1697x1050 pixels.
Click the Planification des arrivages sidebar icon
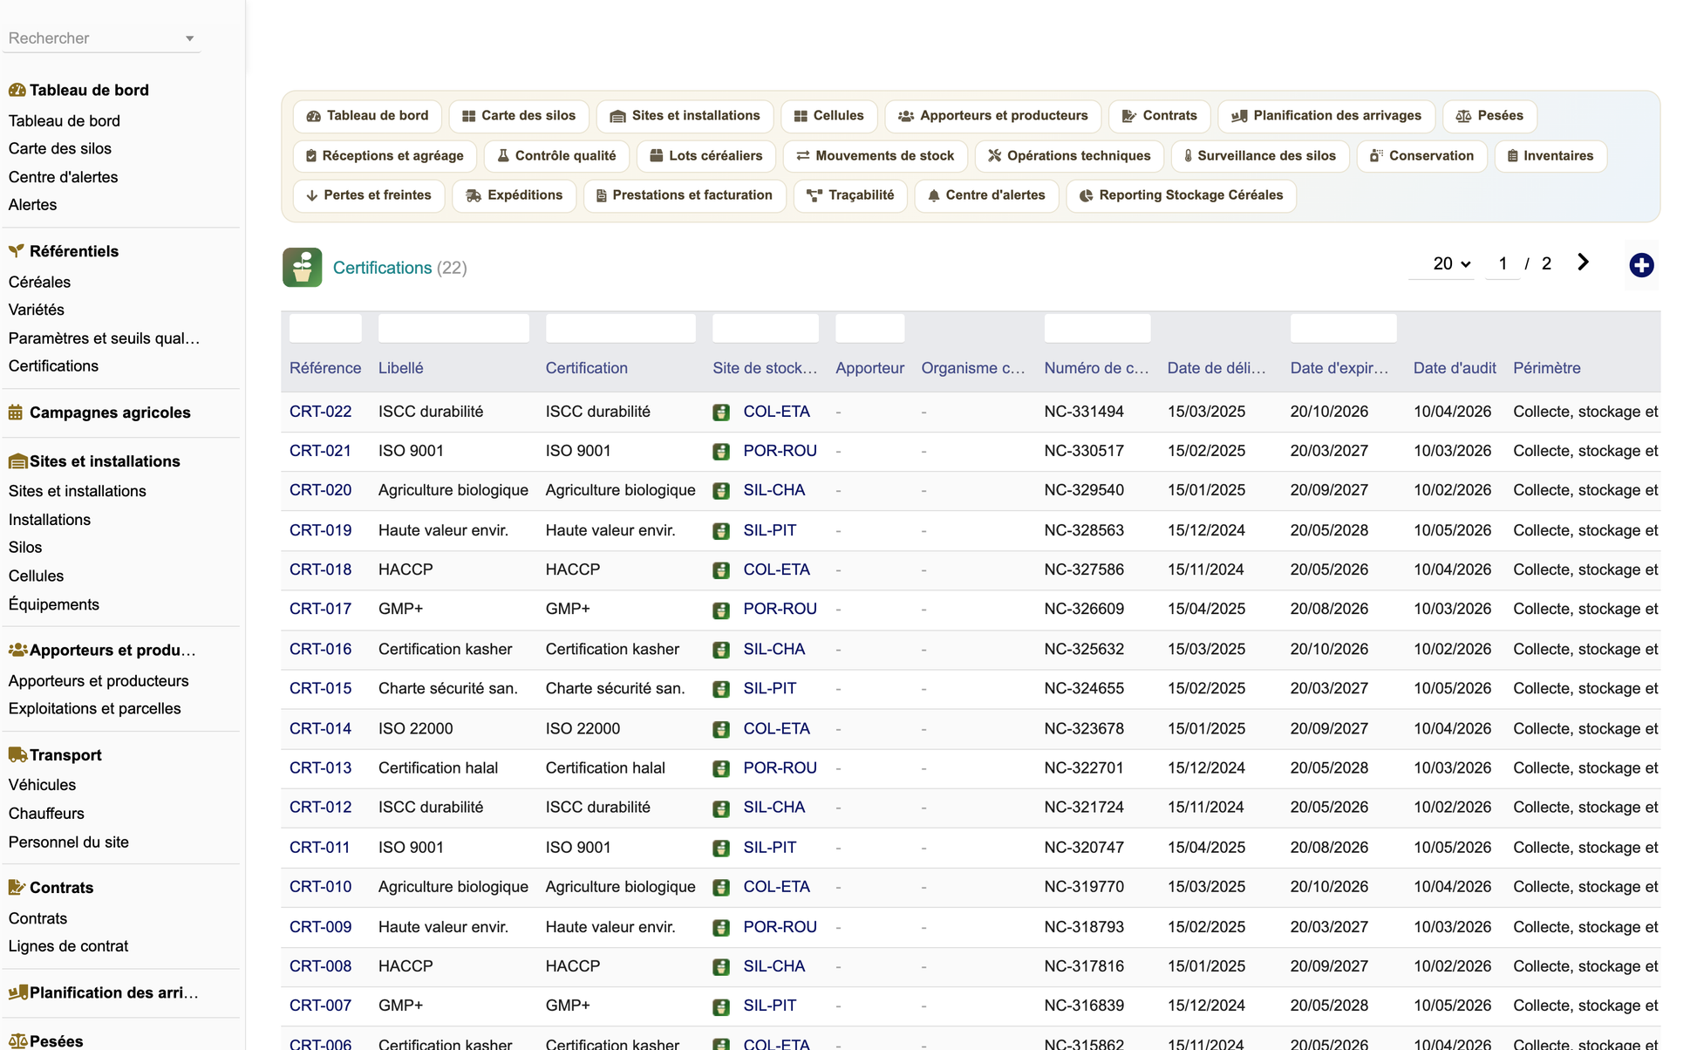coord(17,992)
